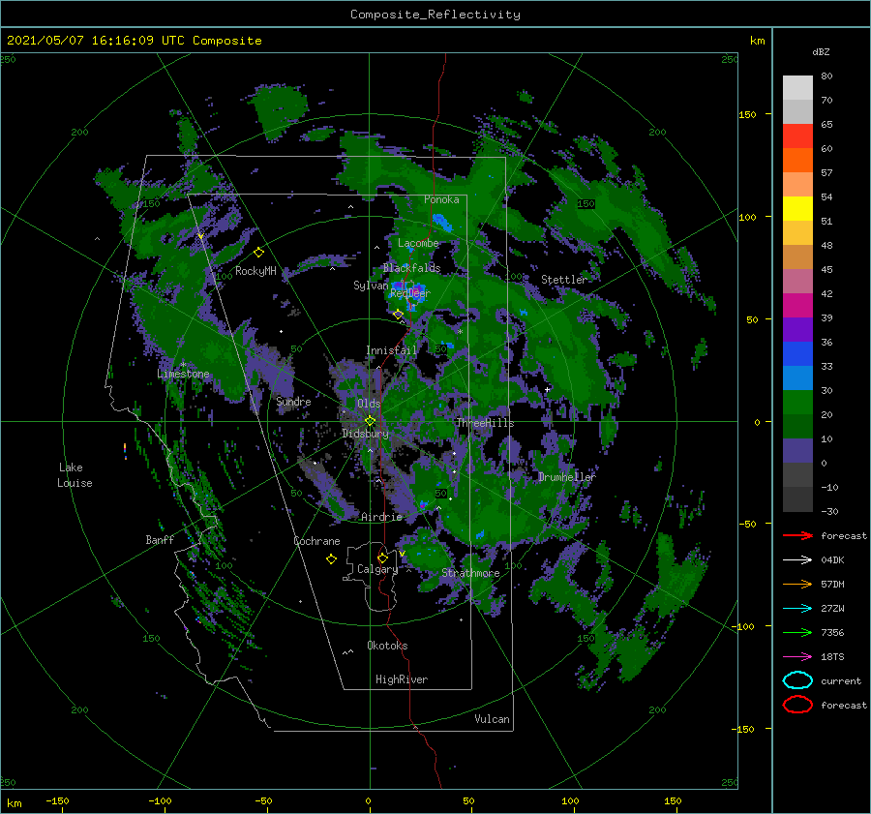The image size is (871, 814).
Task: Click the Airdrie city label
Action: [x=381, y=517]
